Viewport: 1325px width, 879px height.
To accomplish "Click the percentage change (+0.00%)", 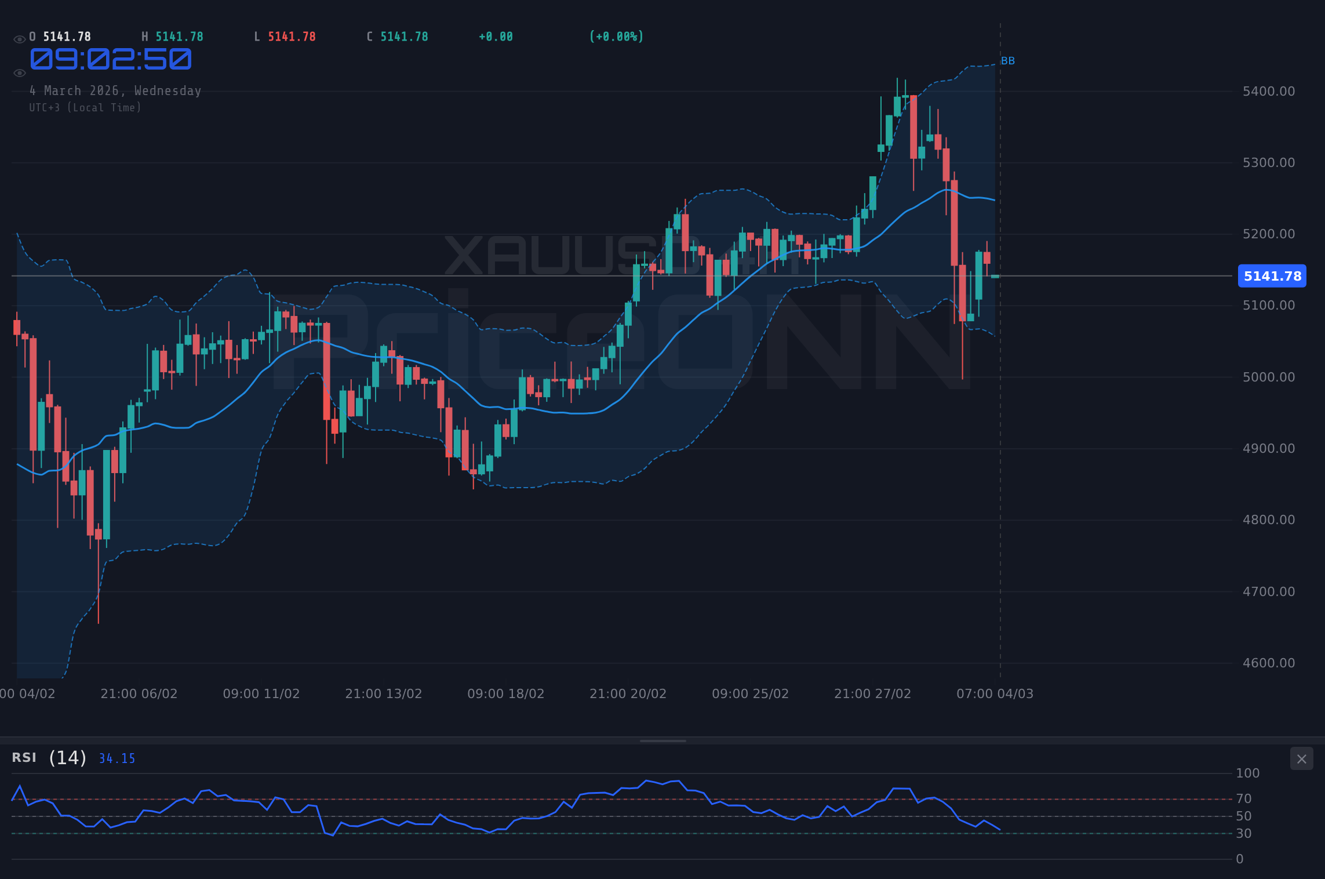I will click(x=617, y=36).
